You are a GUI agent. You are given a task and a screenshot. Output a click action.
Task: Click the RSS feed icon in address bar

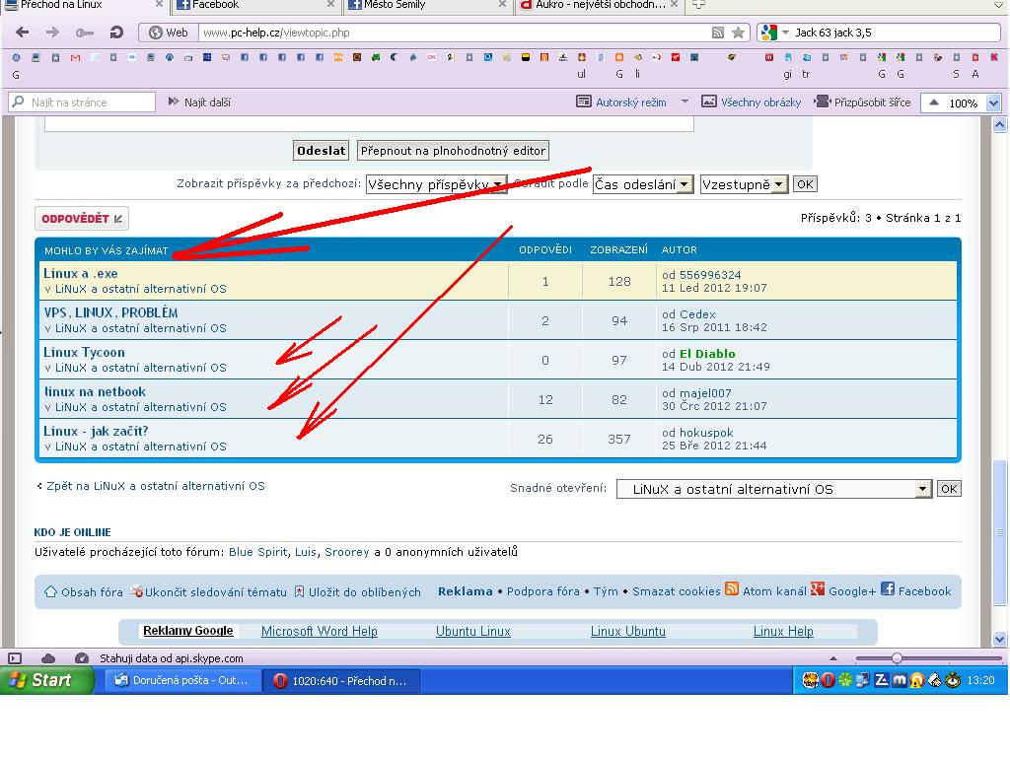(718, 33)
